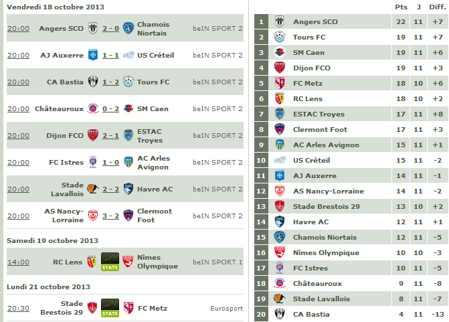Image resolution: width=449 pixels, height=322 pixels.
Task: Click the AS Nancy-Lorraine crest in fixtures
Action: [93, 216]
